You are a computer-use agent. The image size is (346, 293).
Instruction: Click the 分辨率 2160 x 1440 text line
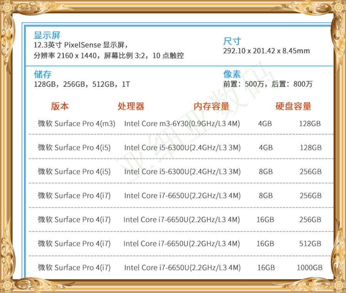coord(109,56)
